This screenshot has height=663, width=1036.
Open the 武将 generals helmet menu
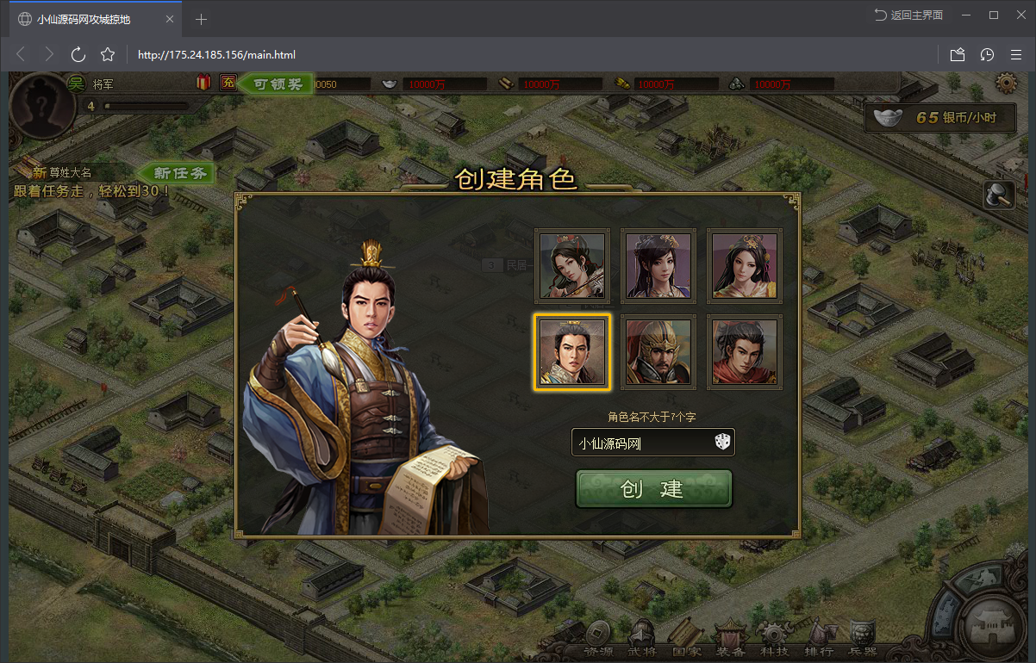(x=643, y=640)
